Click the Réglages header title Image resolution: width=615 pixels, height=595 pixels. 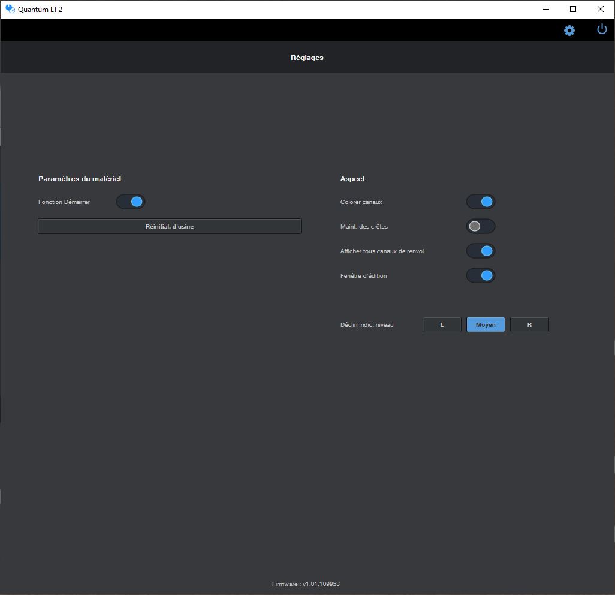307,58
